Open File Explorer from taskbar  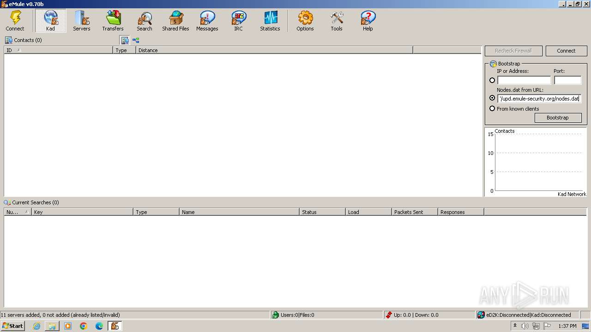tap(52, 326)
